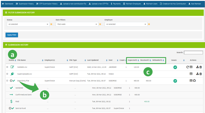
Task: Click the issues check icon for Data Entry File
Action: [x=175, y=81]
